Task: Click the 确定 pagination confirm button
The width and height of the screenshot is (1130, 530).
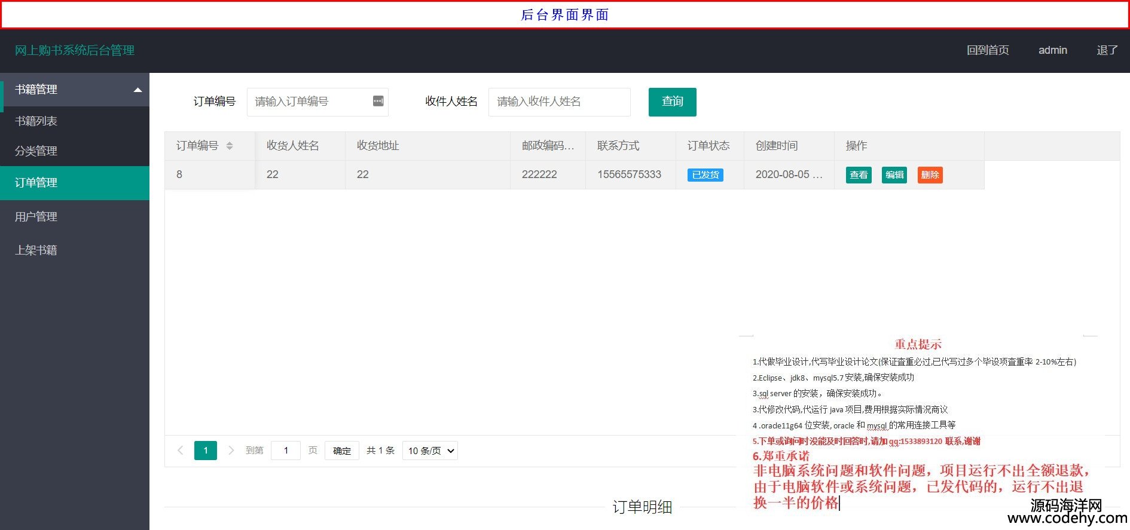Action: click(342, 451)
